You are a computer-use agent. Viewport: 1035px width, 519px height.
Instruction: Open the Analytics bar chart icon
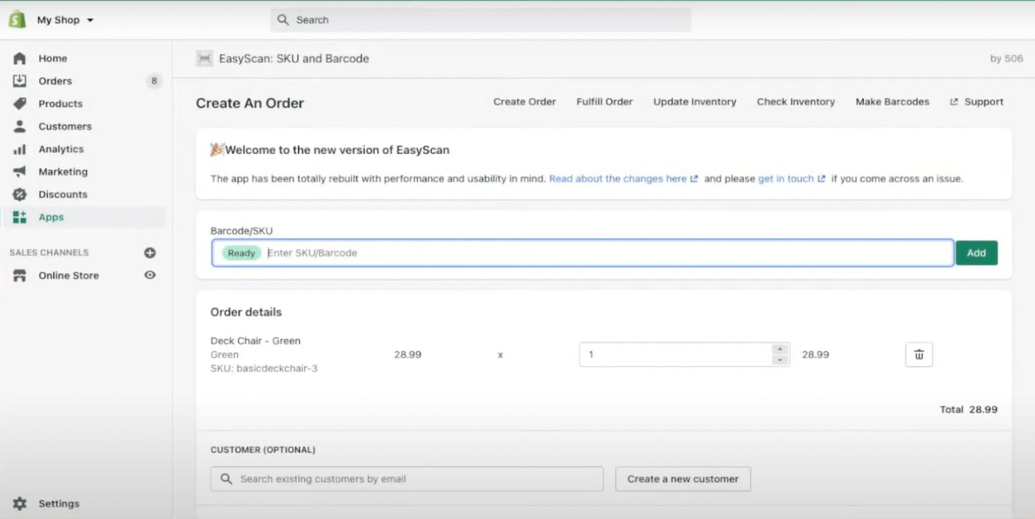point(19,149)
